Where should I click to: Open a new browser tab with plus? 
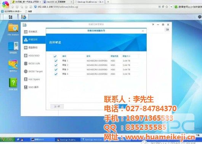tap(108, 2)
